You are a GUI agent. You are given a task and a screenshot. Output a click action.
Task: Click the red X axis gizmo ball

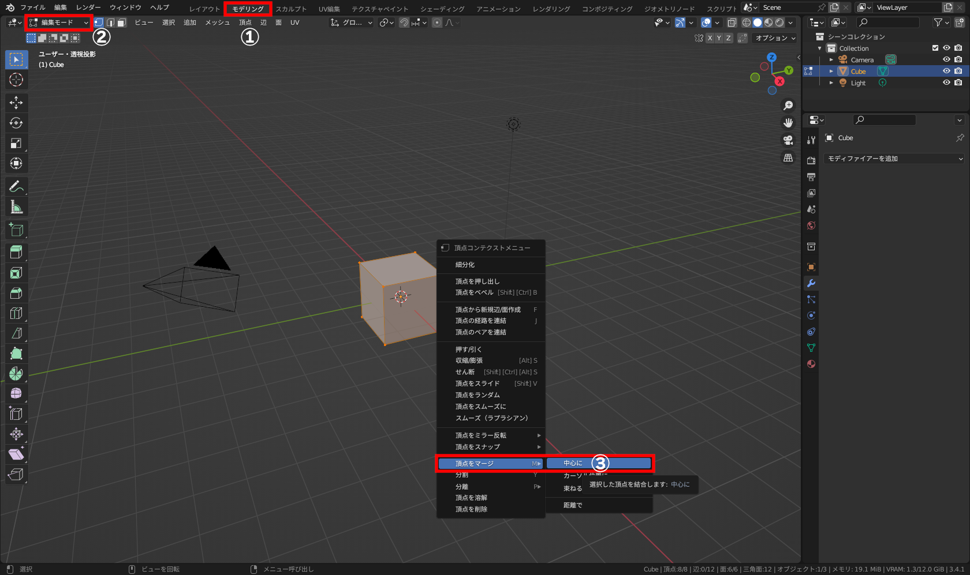(780, 81)
